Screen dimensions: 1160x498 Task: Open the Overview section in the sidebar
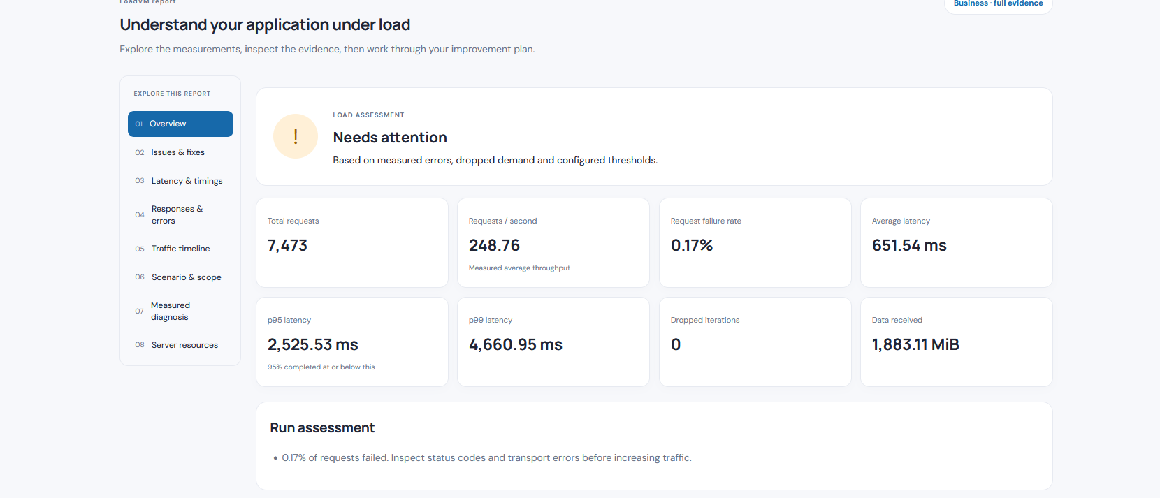point(180,124)
